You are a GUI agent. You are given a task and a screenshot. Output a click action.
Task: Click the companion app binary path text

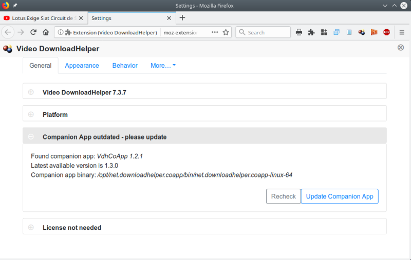[195, 175]
